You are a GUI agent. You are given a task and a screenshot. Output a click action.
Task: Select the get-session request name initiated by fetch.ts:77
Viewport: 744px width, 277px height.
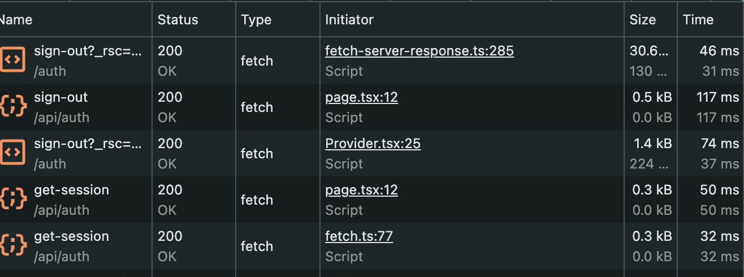[x=71, y=236]
